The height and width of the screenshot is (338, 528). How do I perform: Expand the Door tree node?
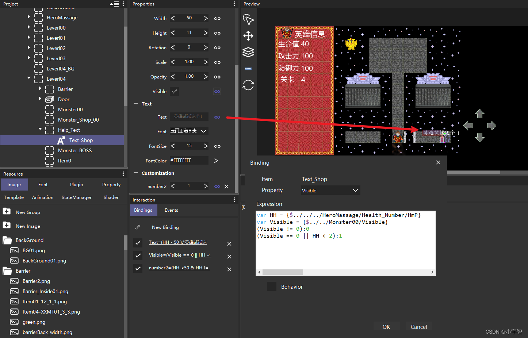40,99
